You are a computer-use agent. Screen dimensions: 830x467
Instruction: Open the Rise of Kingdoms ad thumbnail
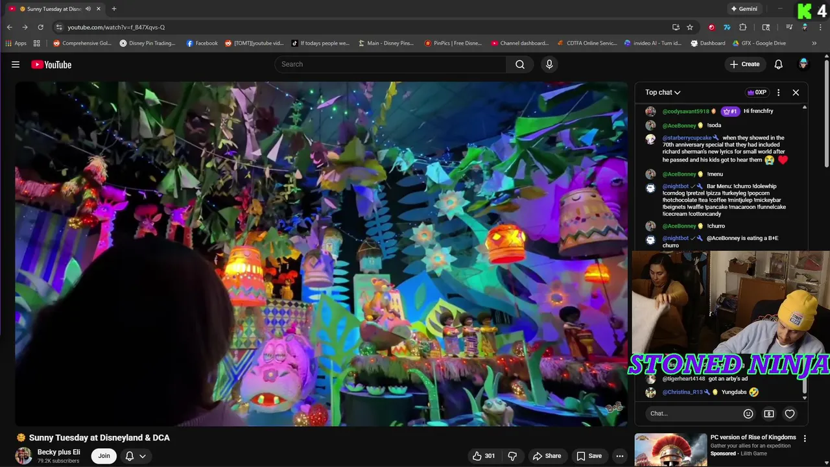(x=670, y=449)
